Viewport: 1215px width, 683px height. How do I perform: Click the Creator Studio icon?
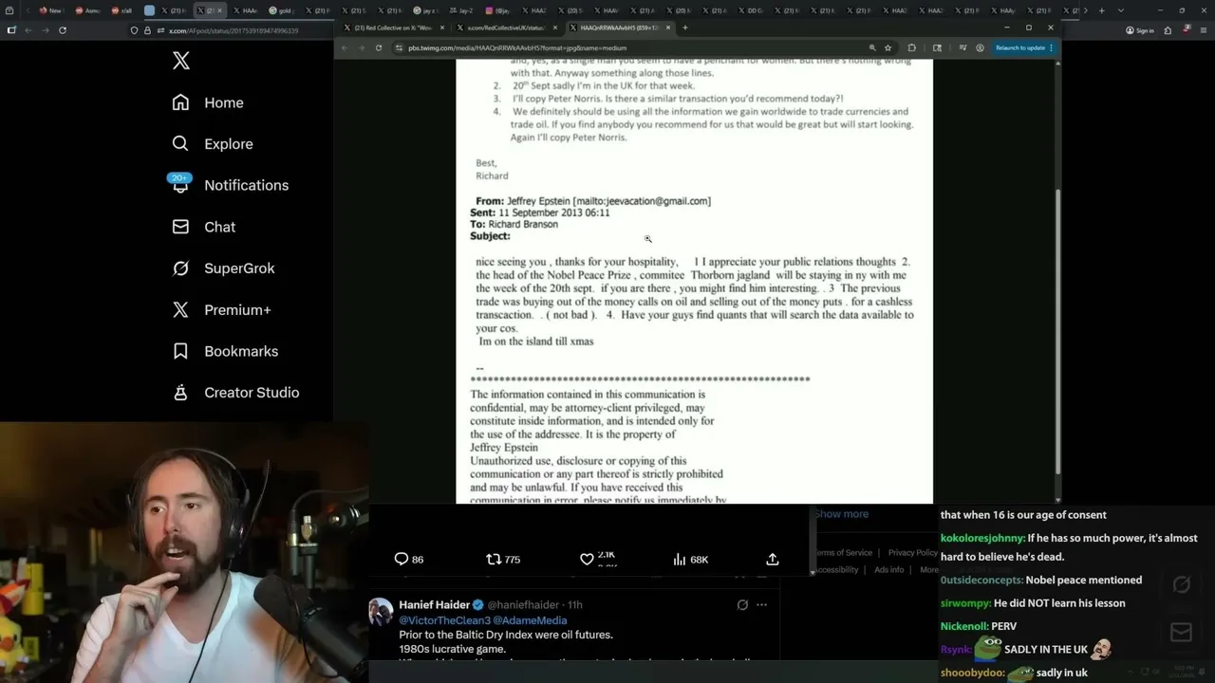click(x=180, y=392)
